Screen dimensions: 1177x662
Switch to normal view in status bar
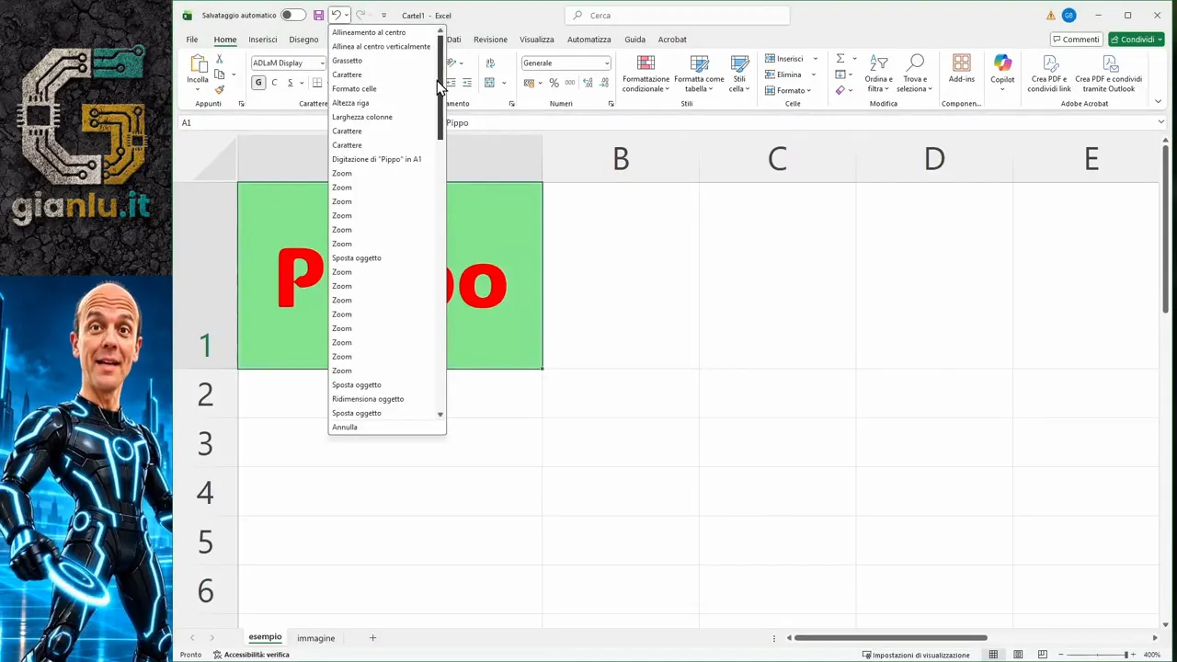993,655
